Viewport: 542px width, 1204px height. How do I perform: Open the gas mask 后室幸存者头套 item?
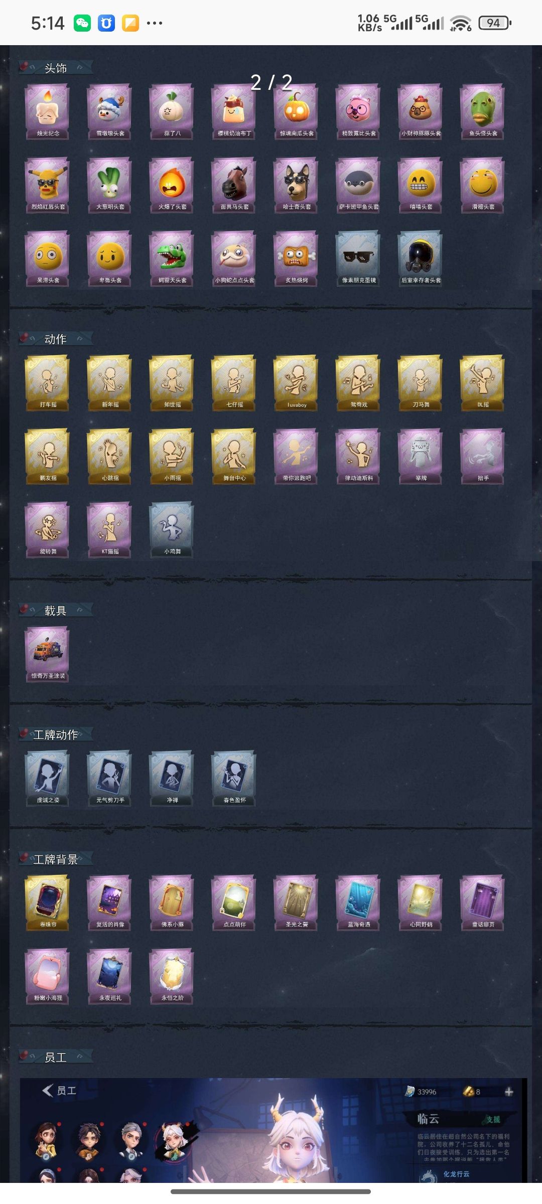(x=421, y=258)
